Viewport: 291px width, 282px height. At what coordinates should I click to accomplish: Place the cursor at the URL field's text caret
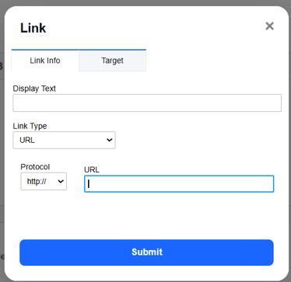coord(89,184)
